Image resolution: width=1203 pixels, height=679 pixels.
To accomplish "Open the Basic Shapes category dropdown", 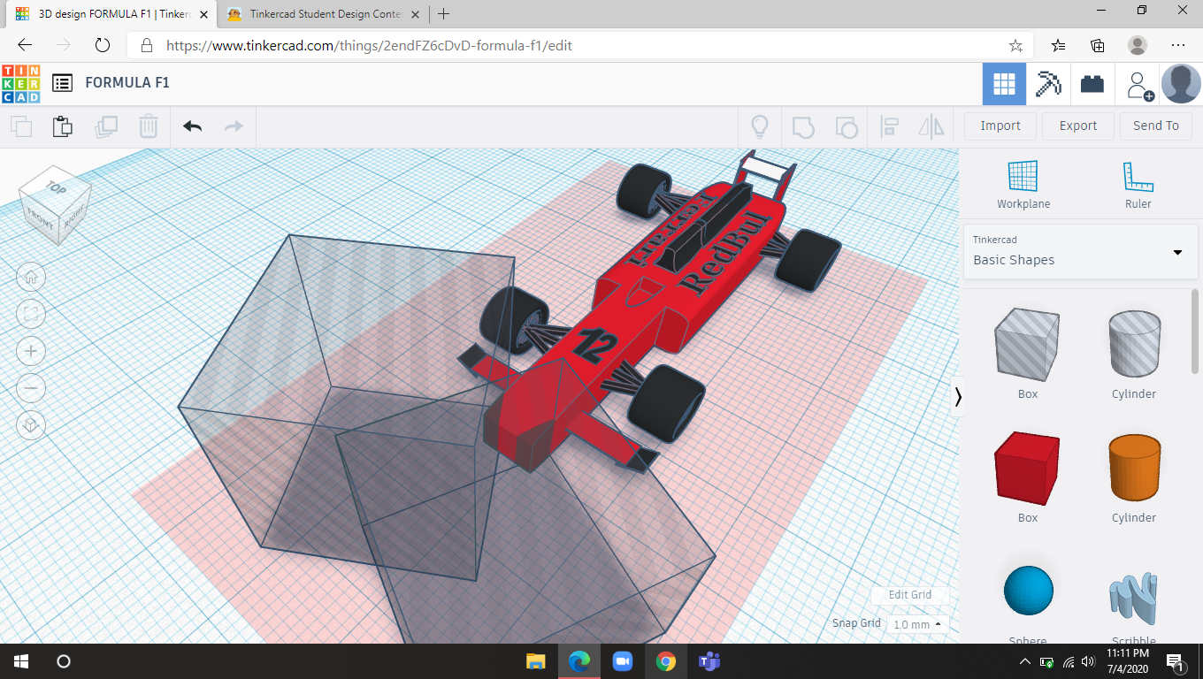I will click(1176, 251).
